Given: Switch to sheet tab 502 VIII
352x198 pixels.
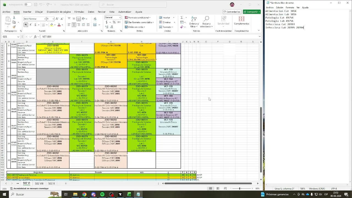Looking at the screenshot, I should click(x=39, y=183).
